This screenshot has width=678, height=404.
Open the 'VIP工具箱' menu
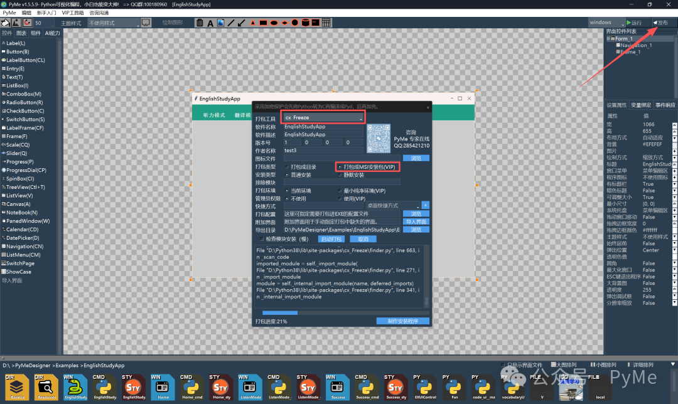[73, 13]
